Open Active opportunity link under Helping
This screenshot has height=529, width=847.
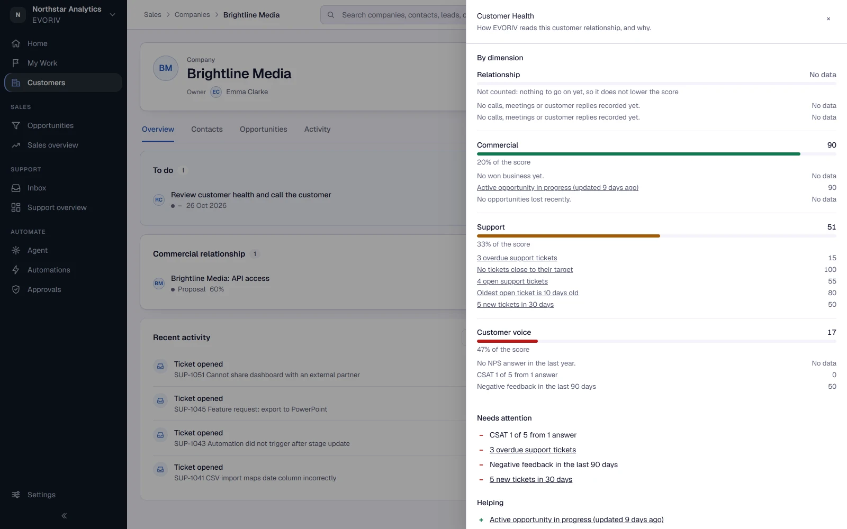[576, 519]
